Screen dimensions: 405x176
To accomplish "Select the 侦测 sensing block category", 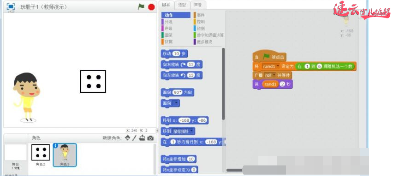I will (201, 28).
